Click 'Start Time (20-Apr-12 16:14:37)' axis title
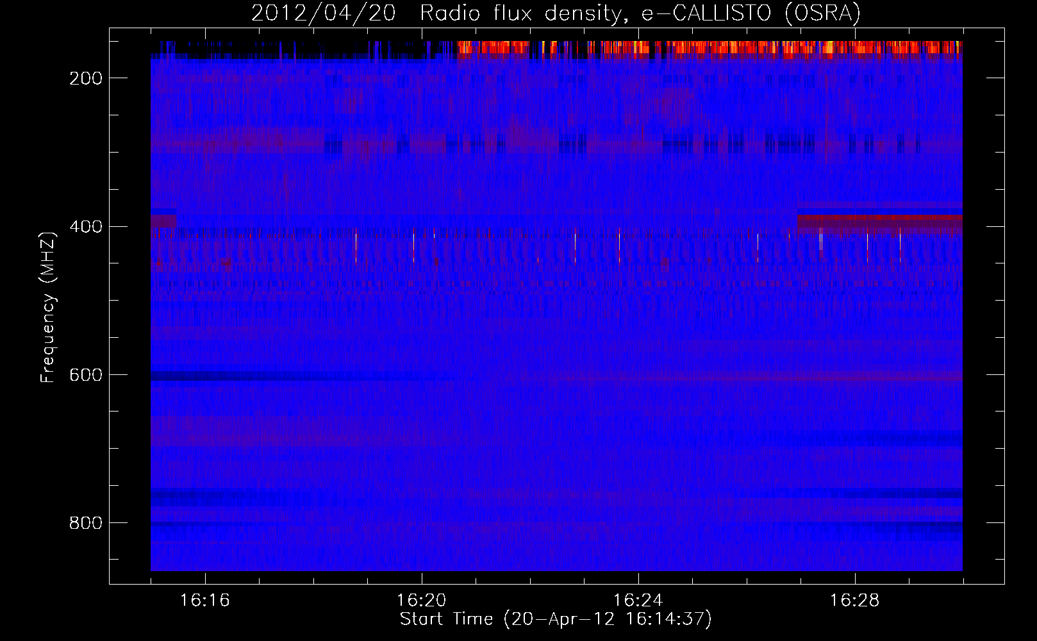Viewport: 1037px width, 641px height. 556,619
